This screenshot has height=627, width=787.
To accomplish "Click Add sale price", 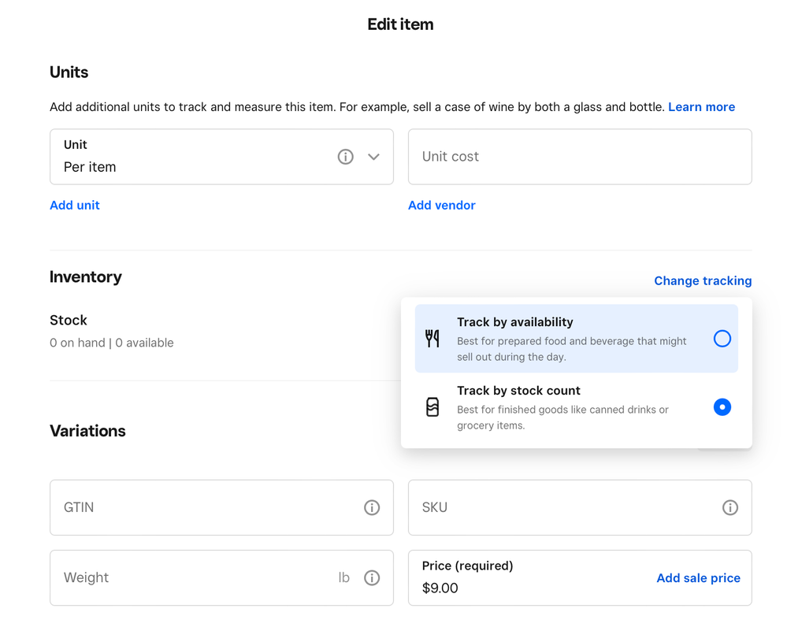I will click(698, 578).
